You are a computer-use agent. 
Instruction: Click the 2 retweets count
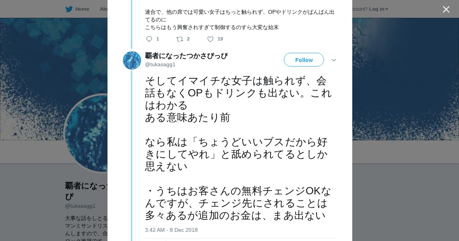coord(188,39)
